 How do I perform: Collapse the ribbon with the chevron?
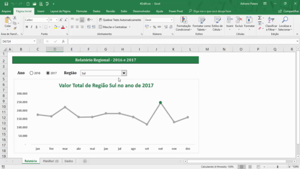tap(297, 34)
